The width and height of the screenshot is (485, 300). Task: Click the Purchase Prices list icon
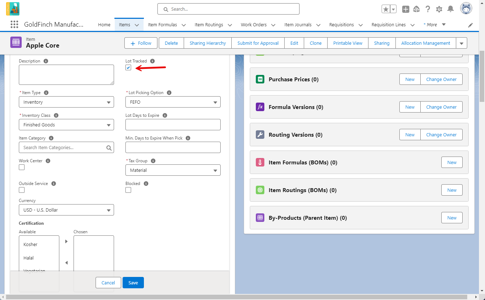260,79
